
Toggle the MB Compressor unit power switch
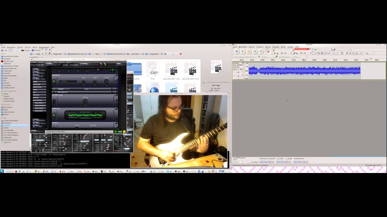click(x=54, y=92)
